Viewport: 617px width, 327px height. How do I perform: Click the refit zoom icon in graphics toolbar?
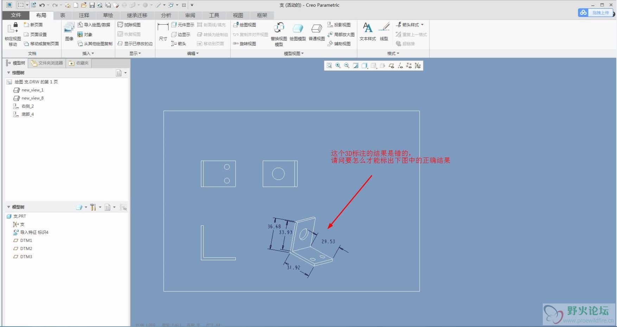329,66
